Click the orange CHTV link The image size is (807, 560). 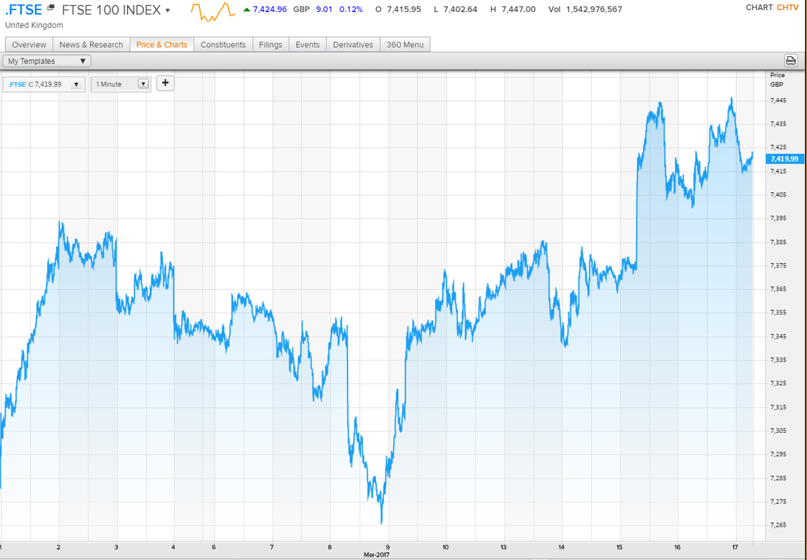click(x=788, y=7)
